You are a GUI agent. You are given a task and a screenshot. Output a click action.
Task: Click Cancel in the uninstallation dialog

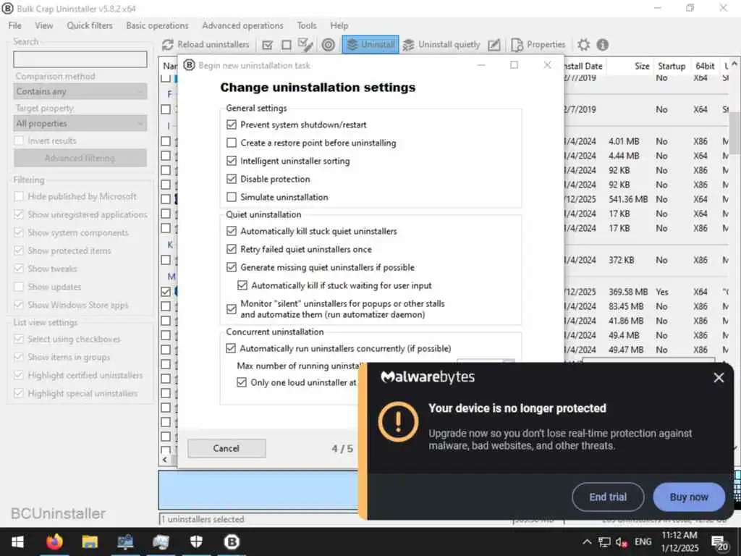pyautogui.click(x=226, y=448)
